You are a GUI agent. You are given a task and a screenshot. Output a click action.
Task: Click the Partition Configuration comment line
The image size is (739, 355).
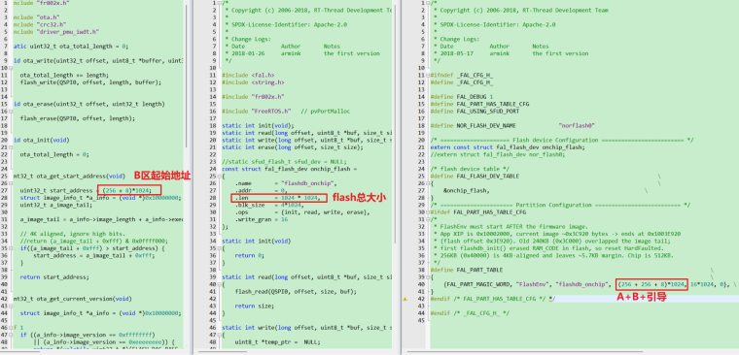[560, 205]
